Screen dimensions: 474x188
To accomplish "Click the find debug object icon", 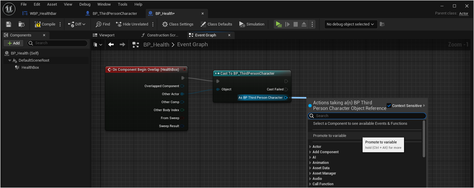I will tap(382, 24).
